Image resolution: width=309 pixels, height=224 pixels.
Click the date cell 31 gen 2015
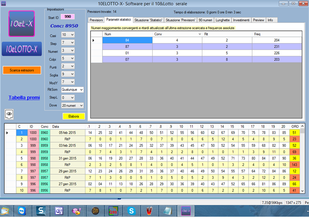click(67, 158)
